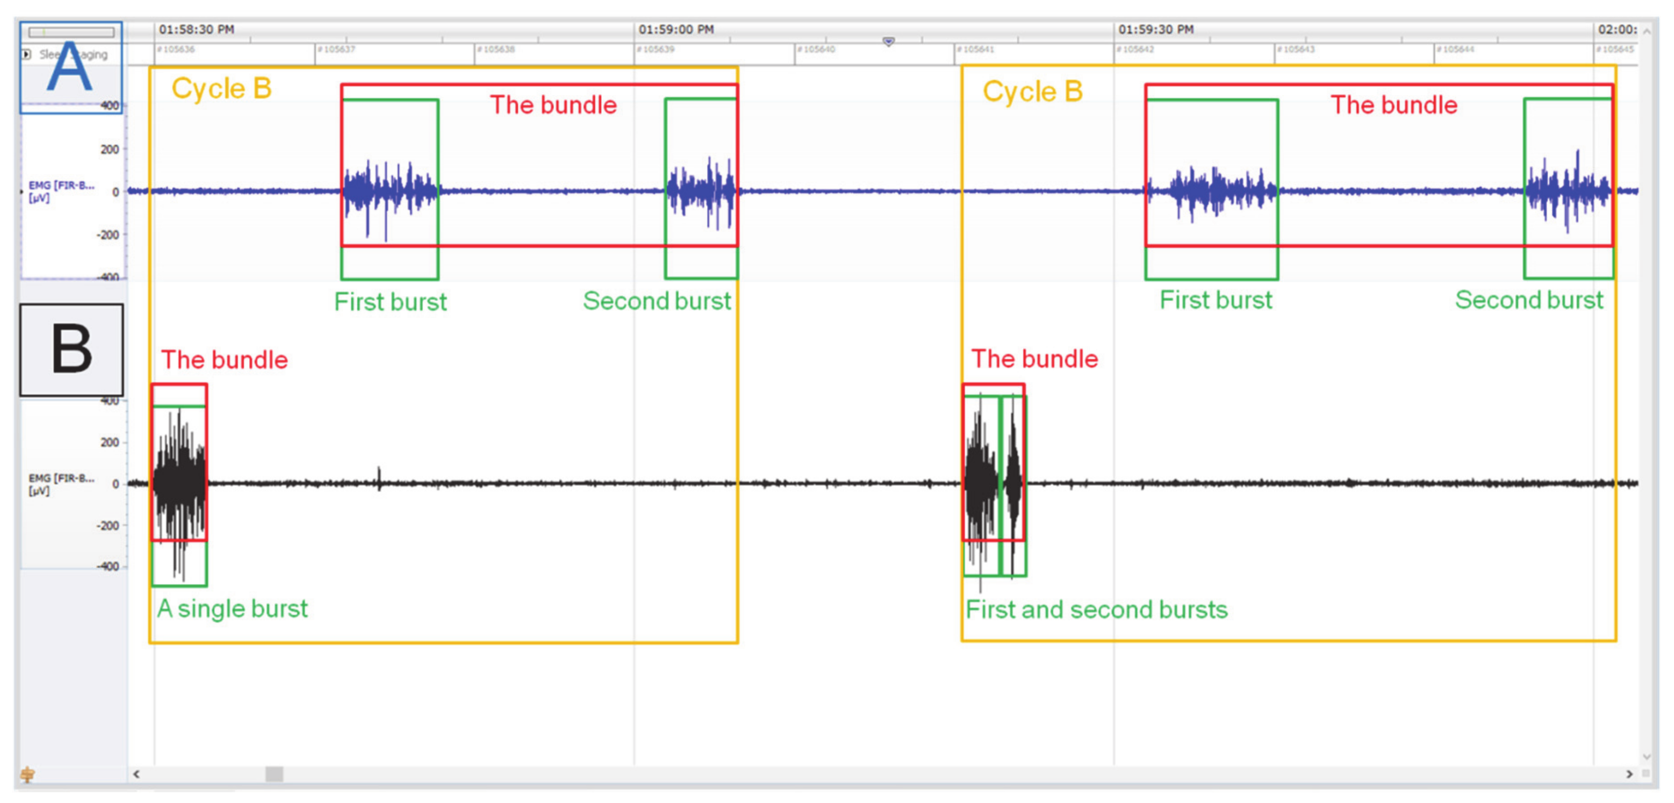The image size is (1674, 803).
Task: Click the blue timeline position marker arrow
Action: pos(889,41)
